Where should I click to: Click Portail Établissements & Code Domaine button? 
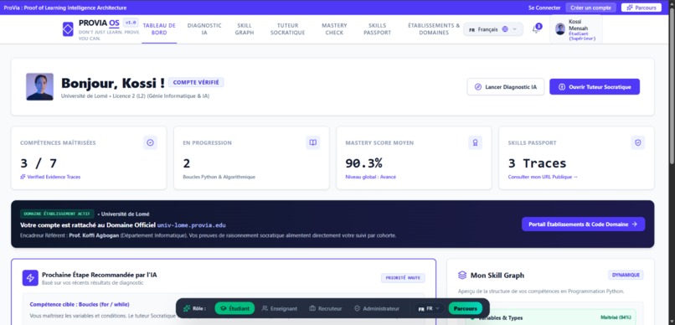(x=584, y=224)
